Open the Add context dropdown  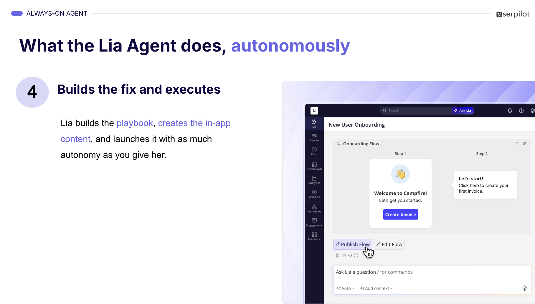pyautogui.click(x=376, y=288)
